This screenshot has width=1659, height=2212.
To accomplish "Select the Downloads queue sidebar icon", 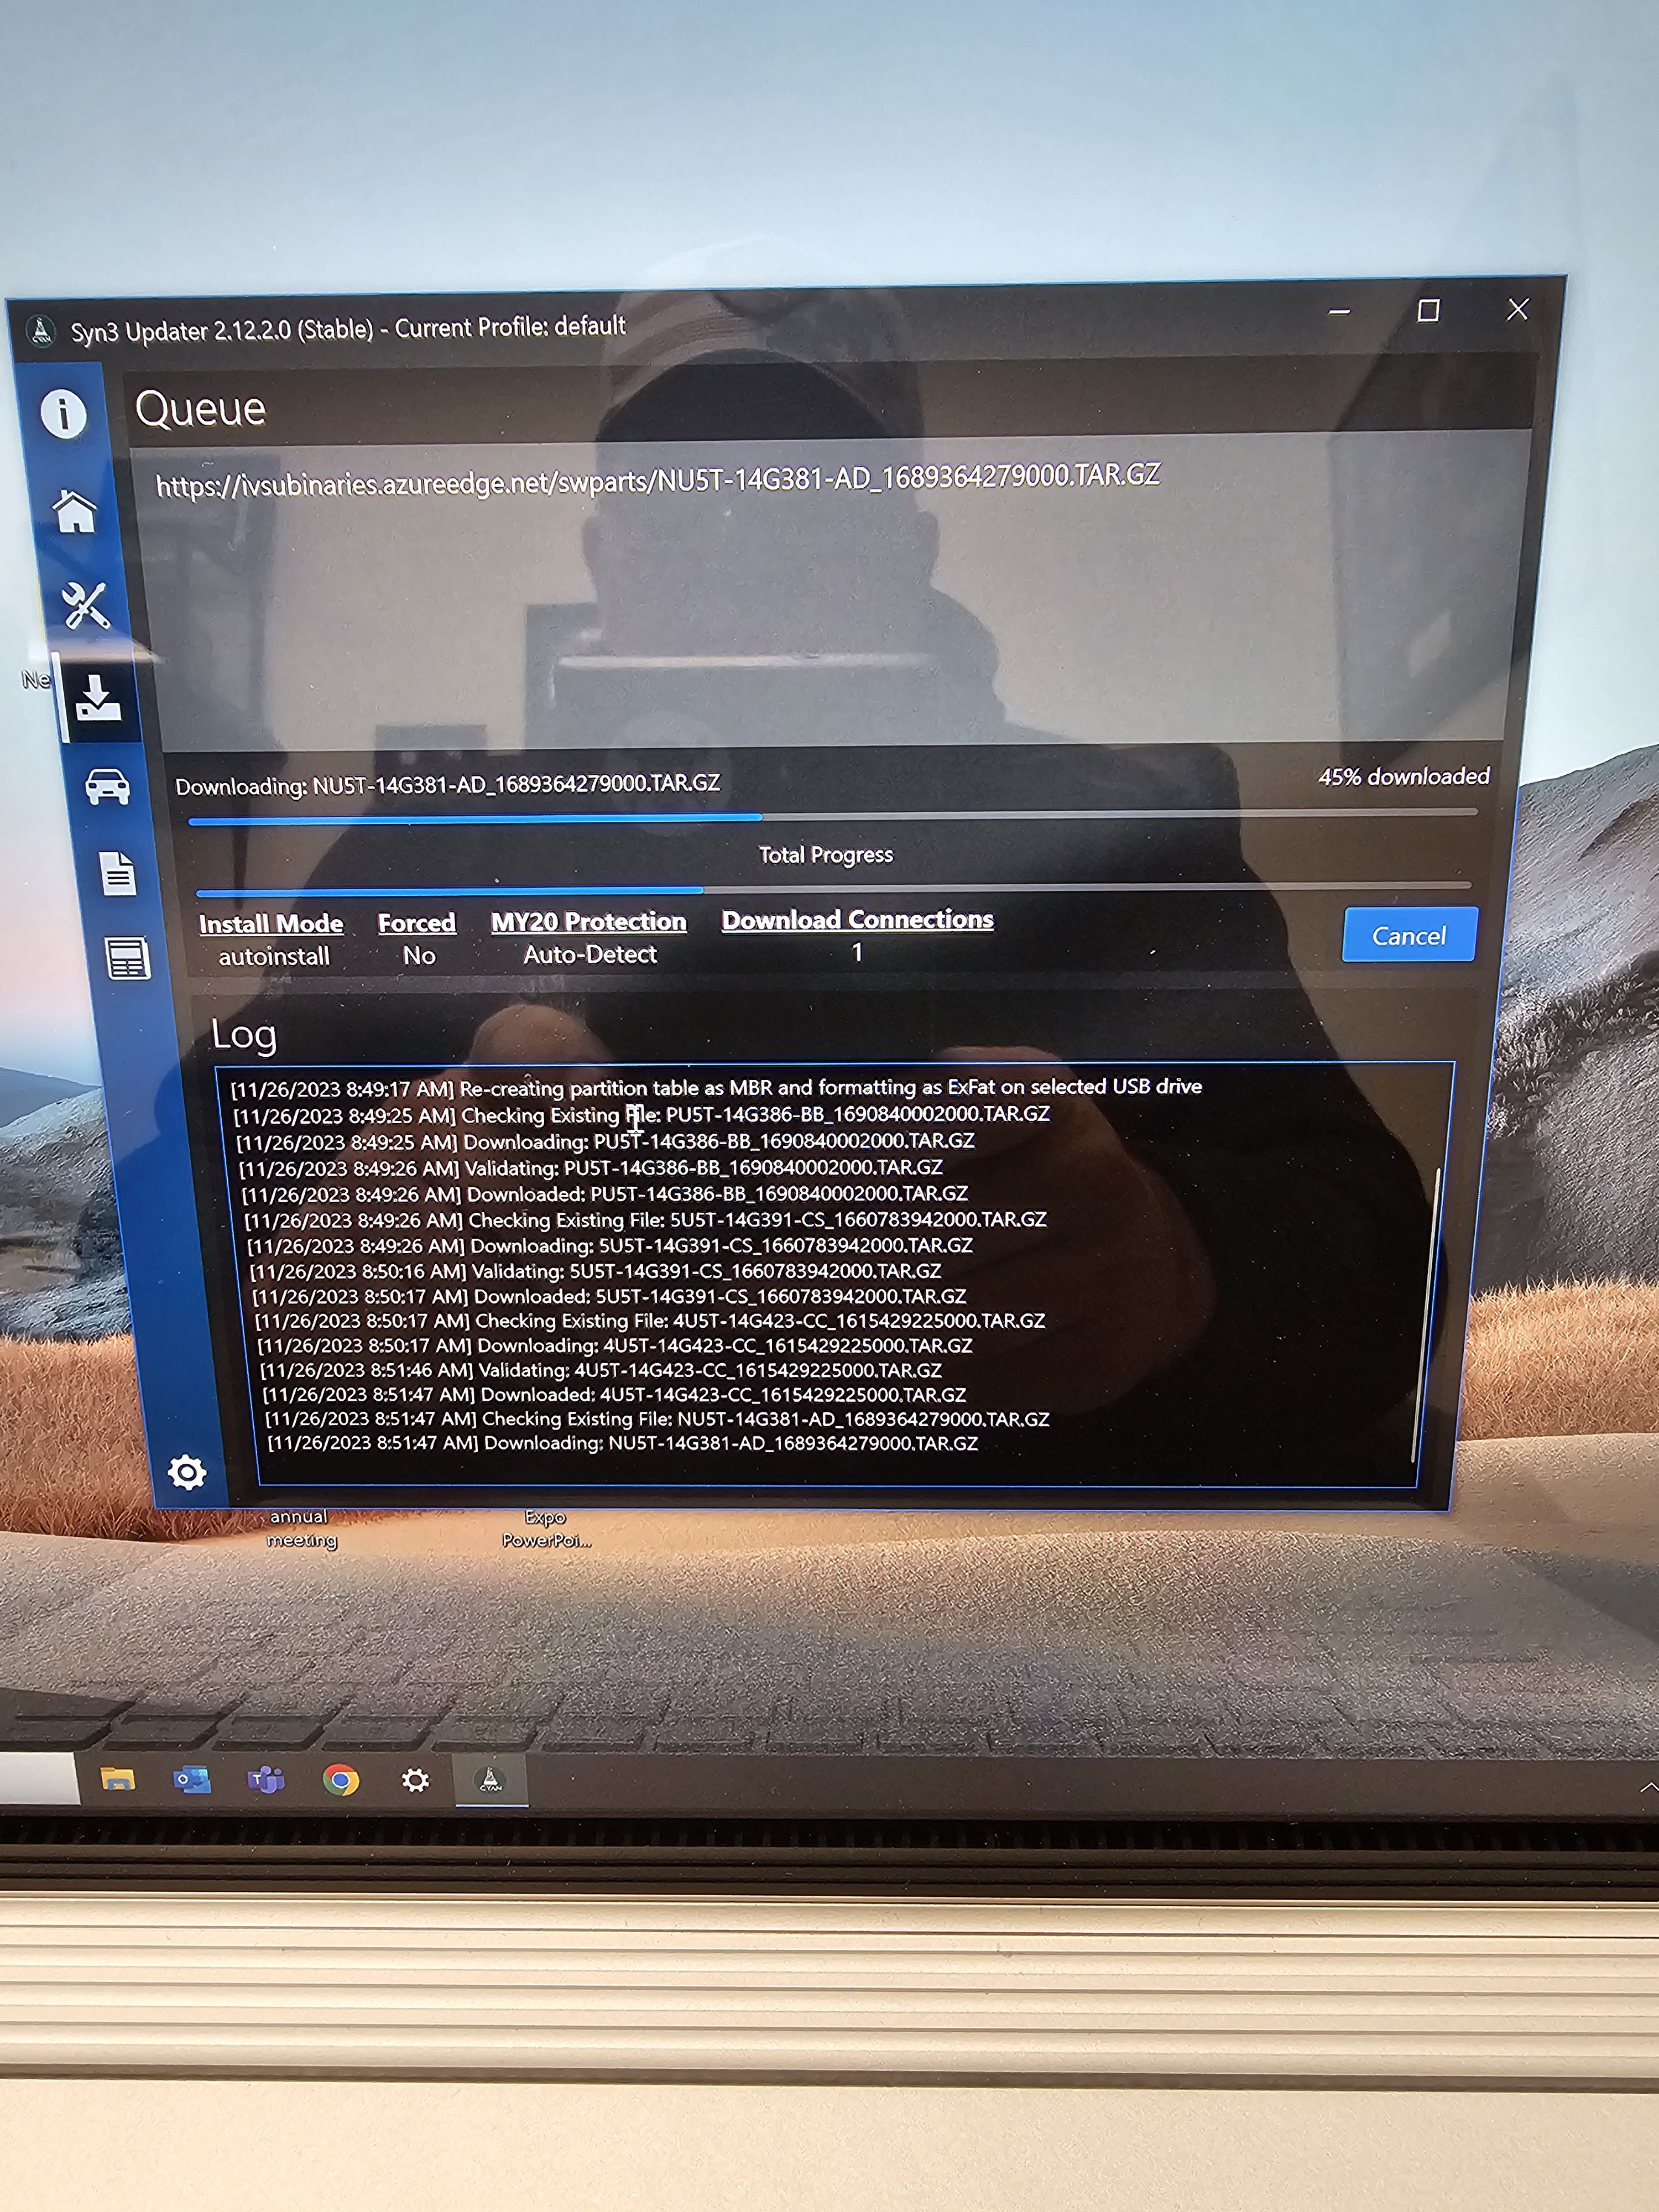I will coord(98,697).
